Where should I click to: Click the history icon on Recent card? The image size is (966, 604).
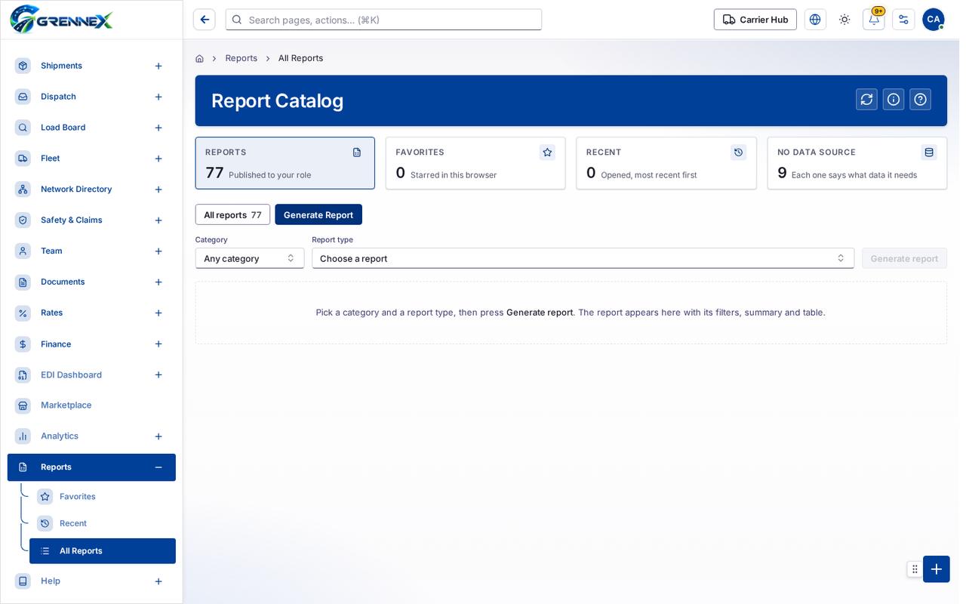tap(738, 153)
